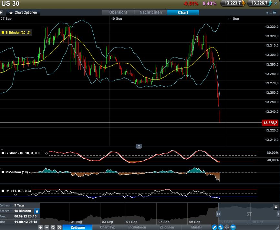280x230 pixels.
Task: Click the B Bänder yellow color swatch
Action: coord(3,32)
